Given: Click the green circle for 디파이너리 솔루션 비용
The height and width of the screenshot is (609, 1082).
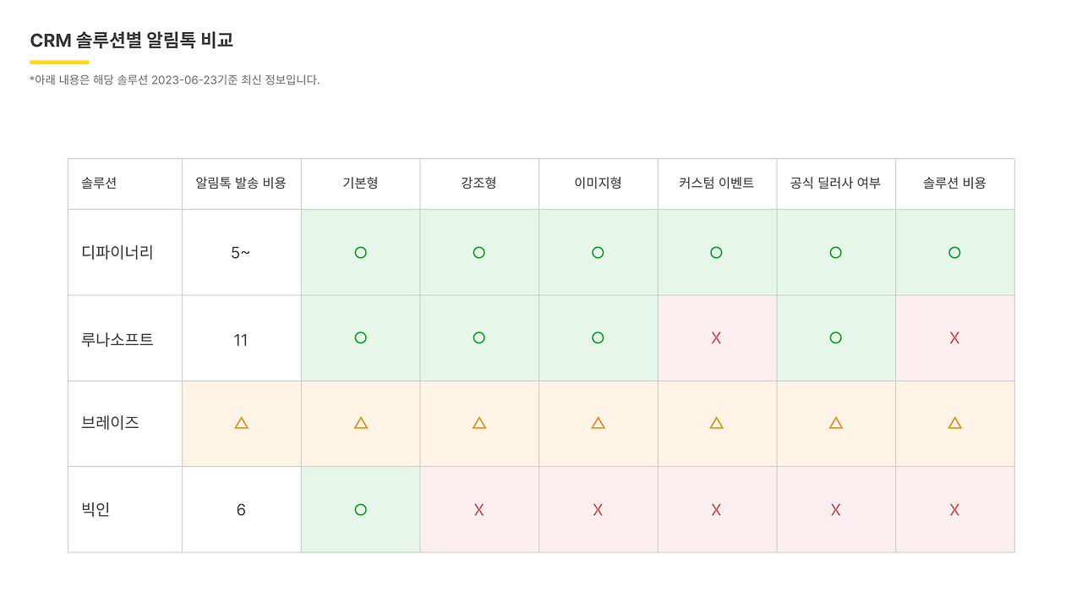Looking at the screenshot, I should click(954, 252).
